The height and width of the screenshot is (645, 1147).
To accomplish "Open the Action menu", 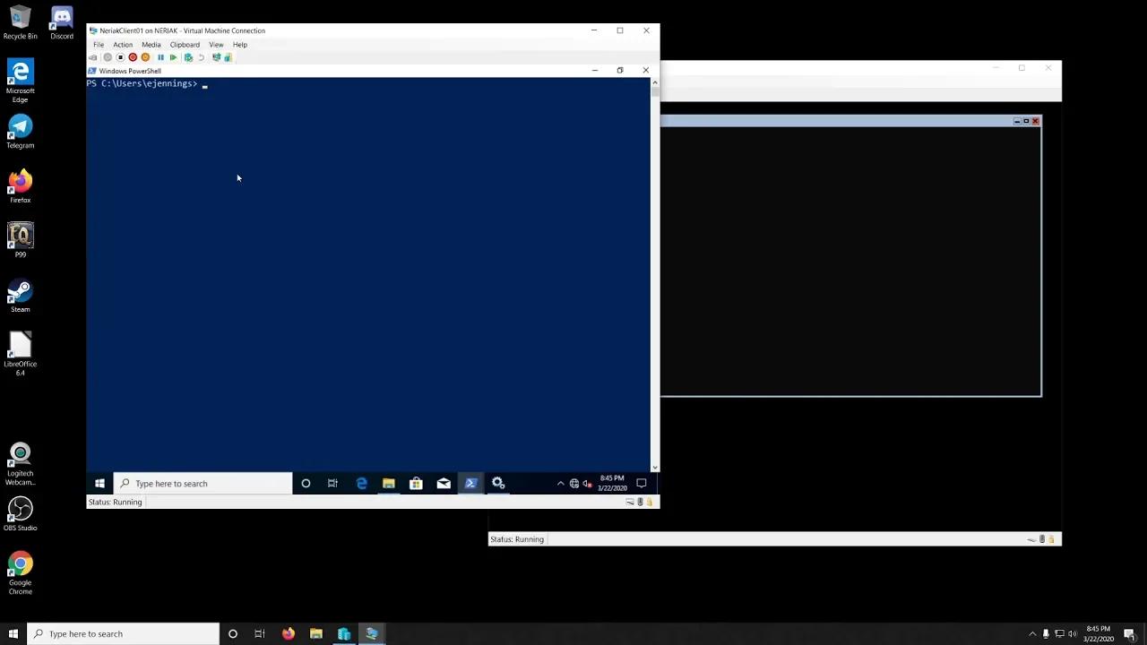I will (x=123, y=44).
